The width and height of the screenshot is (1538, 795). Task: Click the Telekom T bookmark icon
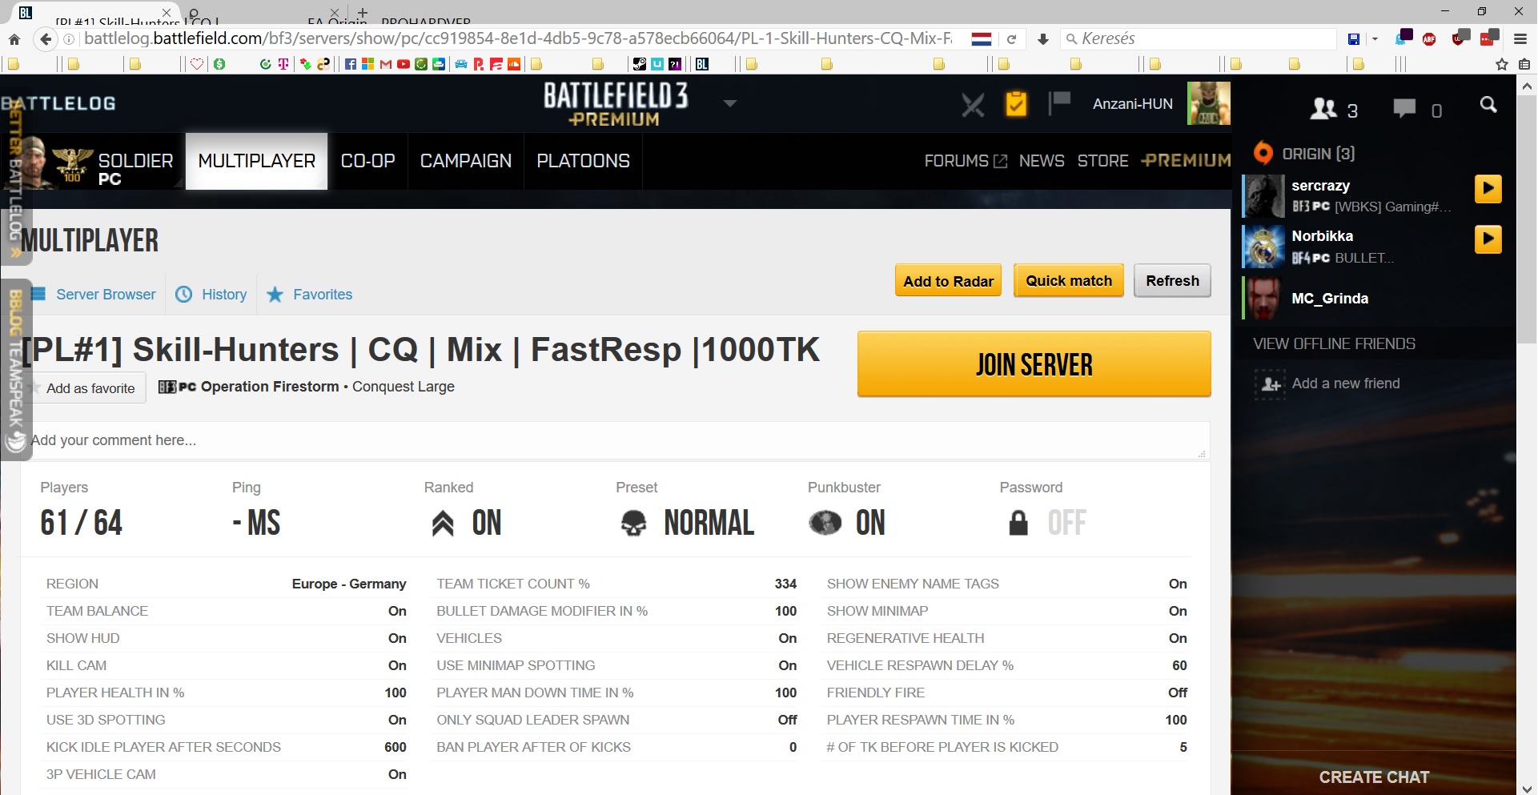(x=283, y=64)
